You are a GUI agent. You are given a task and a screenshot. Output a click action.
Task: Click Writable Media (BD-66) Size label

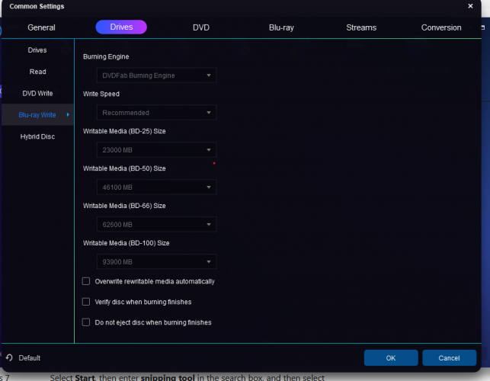point(124,206)
